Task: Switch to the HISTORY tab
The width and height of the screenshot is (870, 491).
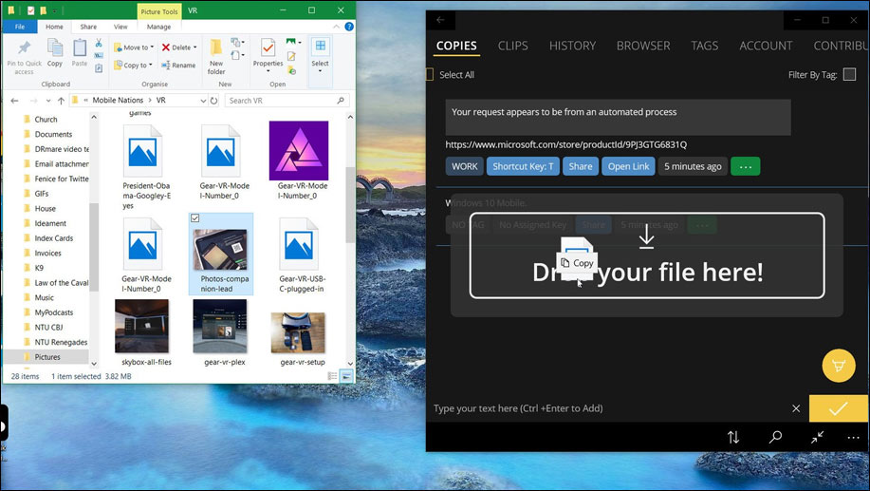Action: click(x=572, y=46)
